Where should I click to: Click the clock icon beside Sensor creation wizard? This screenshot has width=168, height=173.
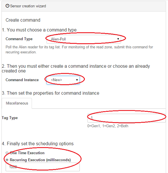point(7,6)
